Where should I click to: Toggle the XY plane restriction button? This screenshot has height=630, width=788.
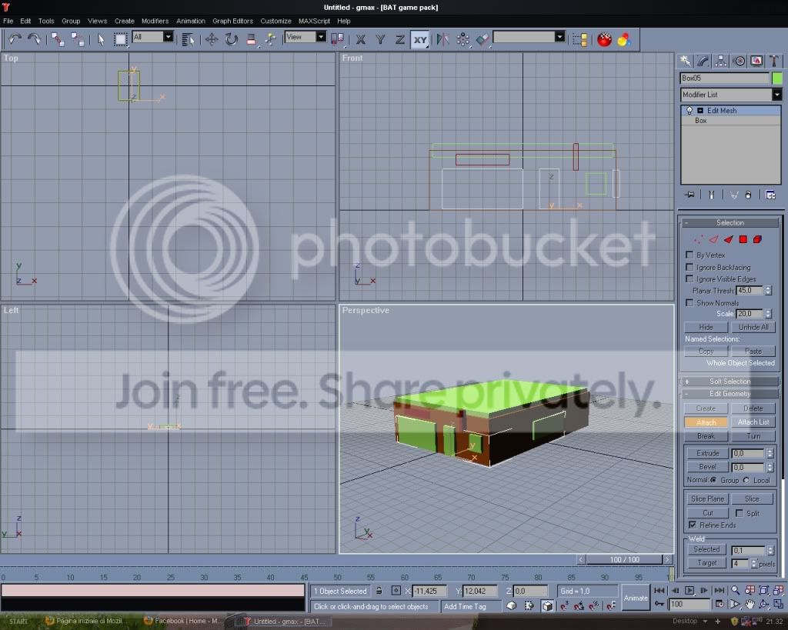(x=420, y=39)
